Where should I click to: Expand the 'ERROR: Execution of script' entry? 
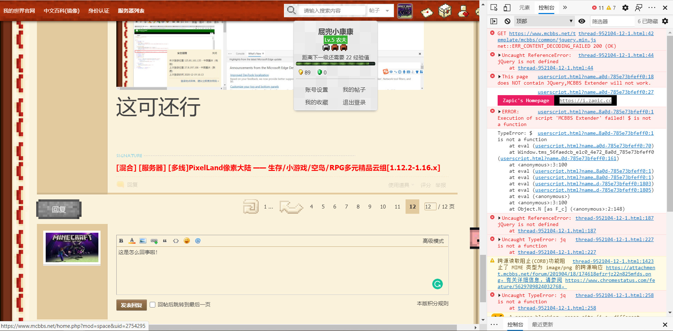point(499,112)
